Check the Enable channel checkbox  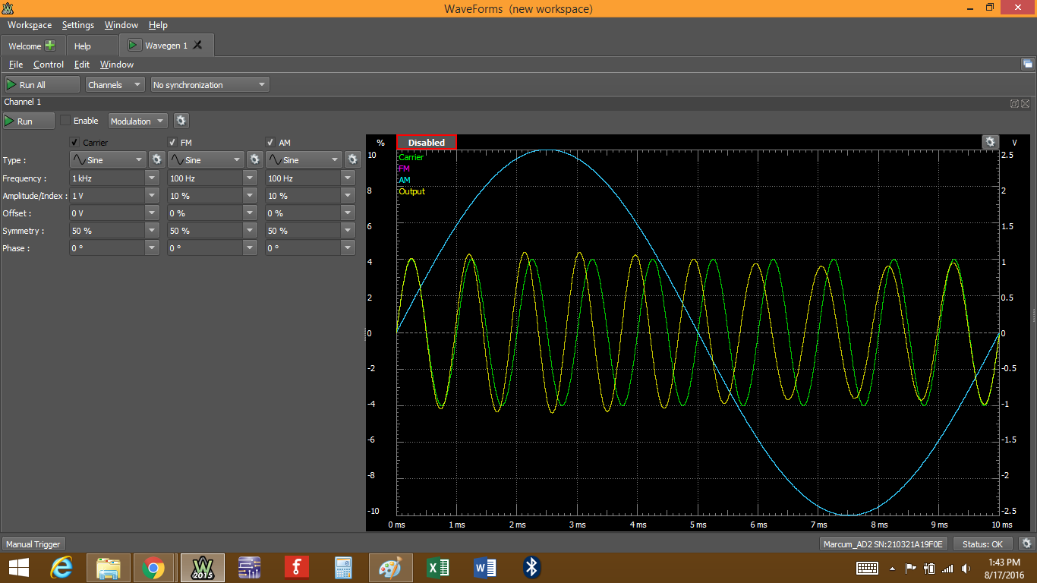click(x=65, y=120)
